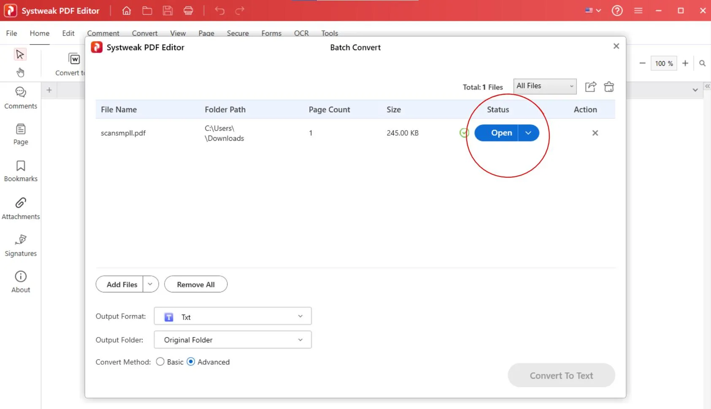Expand the Output Format dropdown

(232, 316)
